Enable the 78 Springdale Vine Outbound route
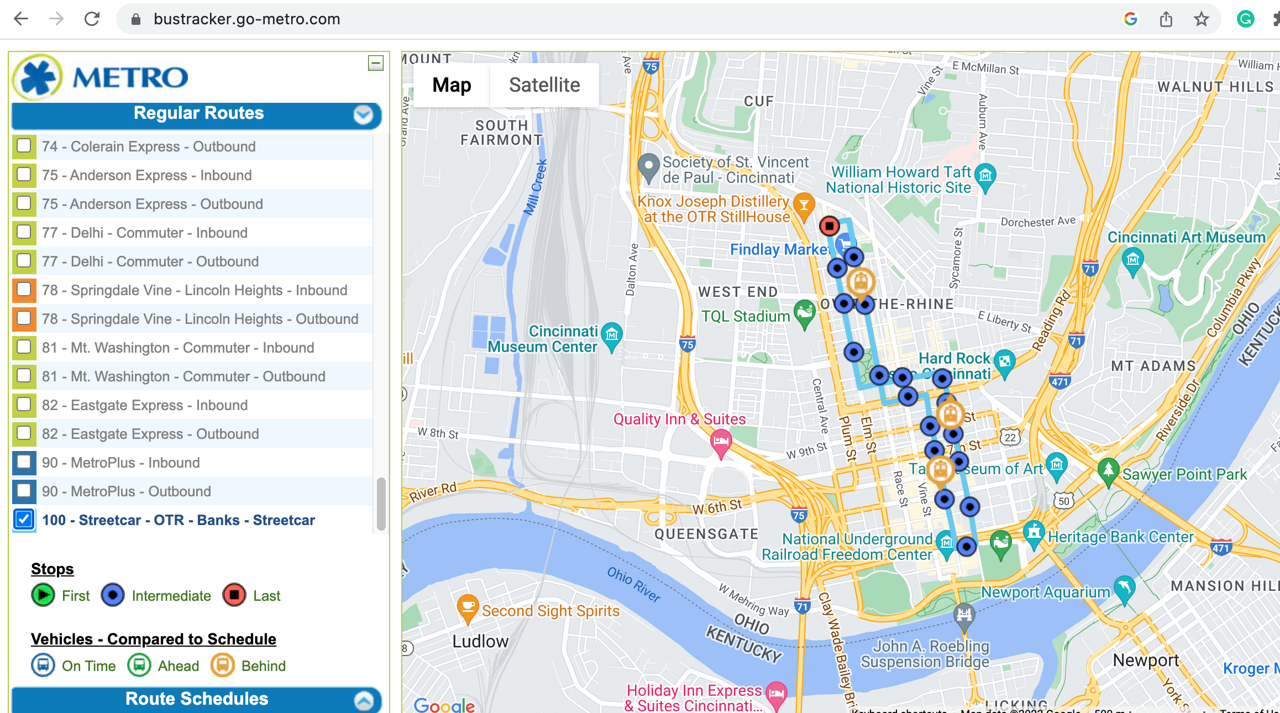The image size is (1280, 713). tap(24, 318)
